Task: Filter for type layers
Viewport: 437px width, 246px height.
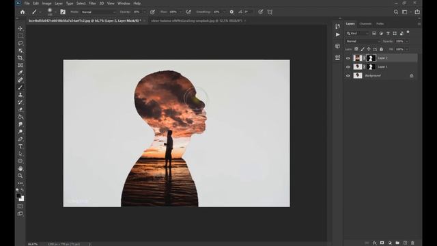Action: click(x=388, y=33)
